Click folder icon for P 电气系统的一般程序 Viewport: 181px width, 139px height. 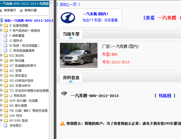pyautogui.click(x=6, y=30)
